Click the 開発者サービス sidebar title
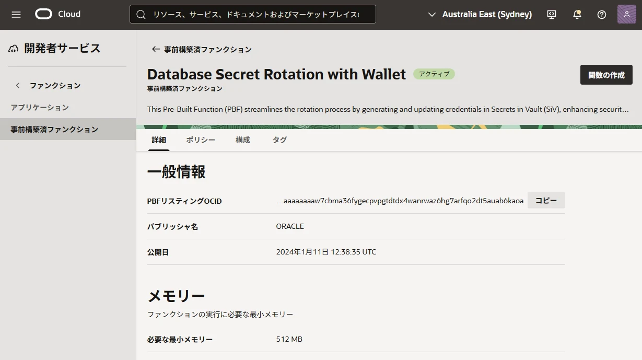This screenshot has height=360, width=642. [x=62, y=49]
